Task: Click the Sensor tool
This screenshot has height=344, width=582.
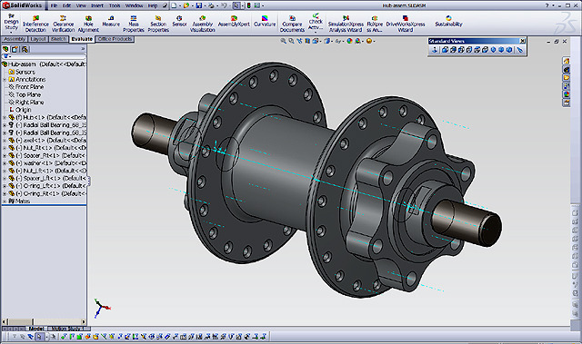Action: click(179, 21)
